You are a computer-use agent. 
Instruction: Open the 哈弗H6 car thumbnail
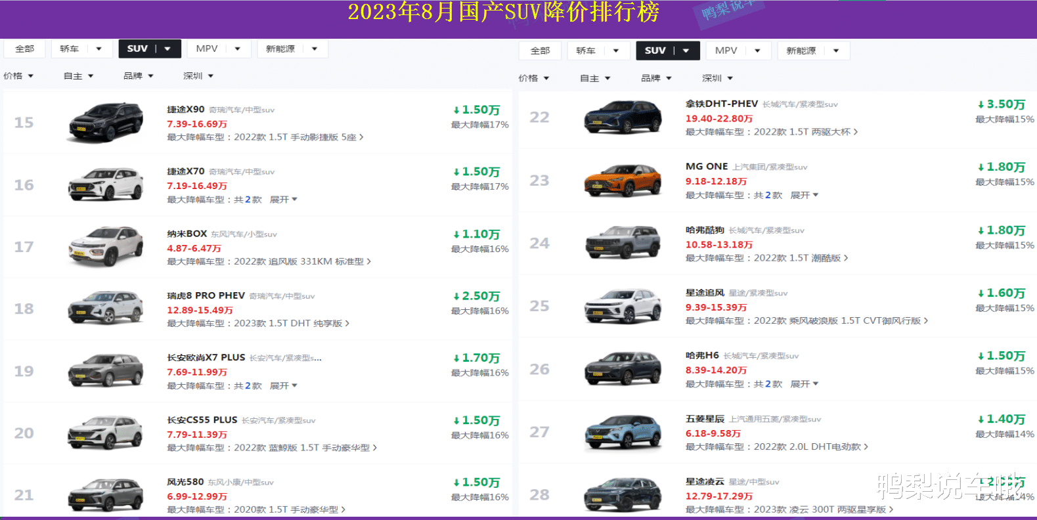point(623,369)
